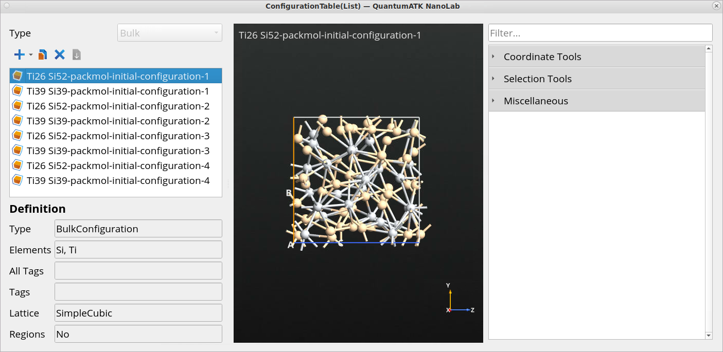The image size is (723, 352).
Task: Click the splitter handle beside the configuration list
Action: click(x=228, y=183)
